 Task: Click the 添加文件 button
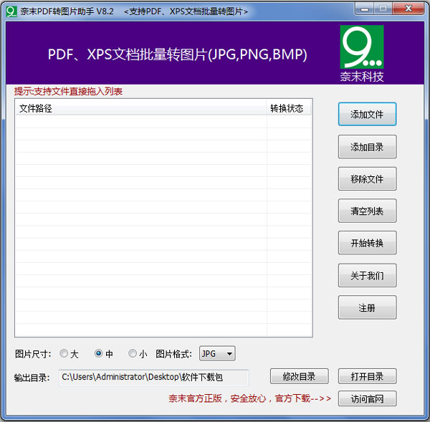(367, 115)
